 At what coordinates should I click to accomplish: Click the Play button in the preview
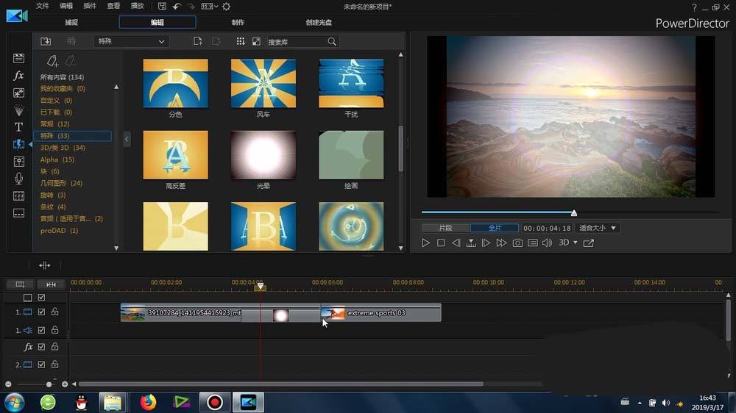pos(425,243)
